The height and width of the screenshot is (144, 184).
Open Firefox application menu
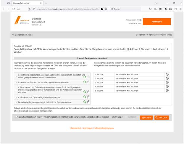click(x=180, y=9)
